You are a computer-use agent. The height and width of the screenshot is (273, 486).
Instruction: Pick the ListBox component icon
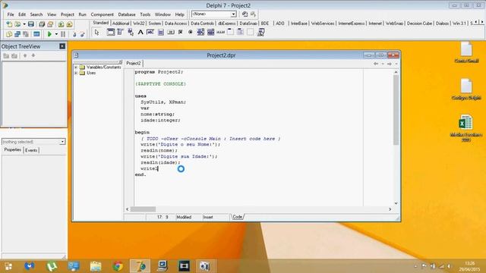[200, 32]
